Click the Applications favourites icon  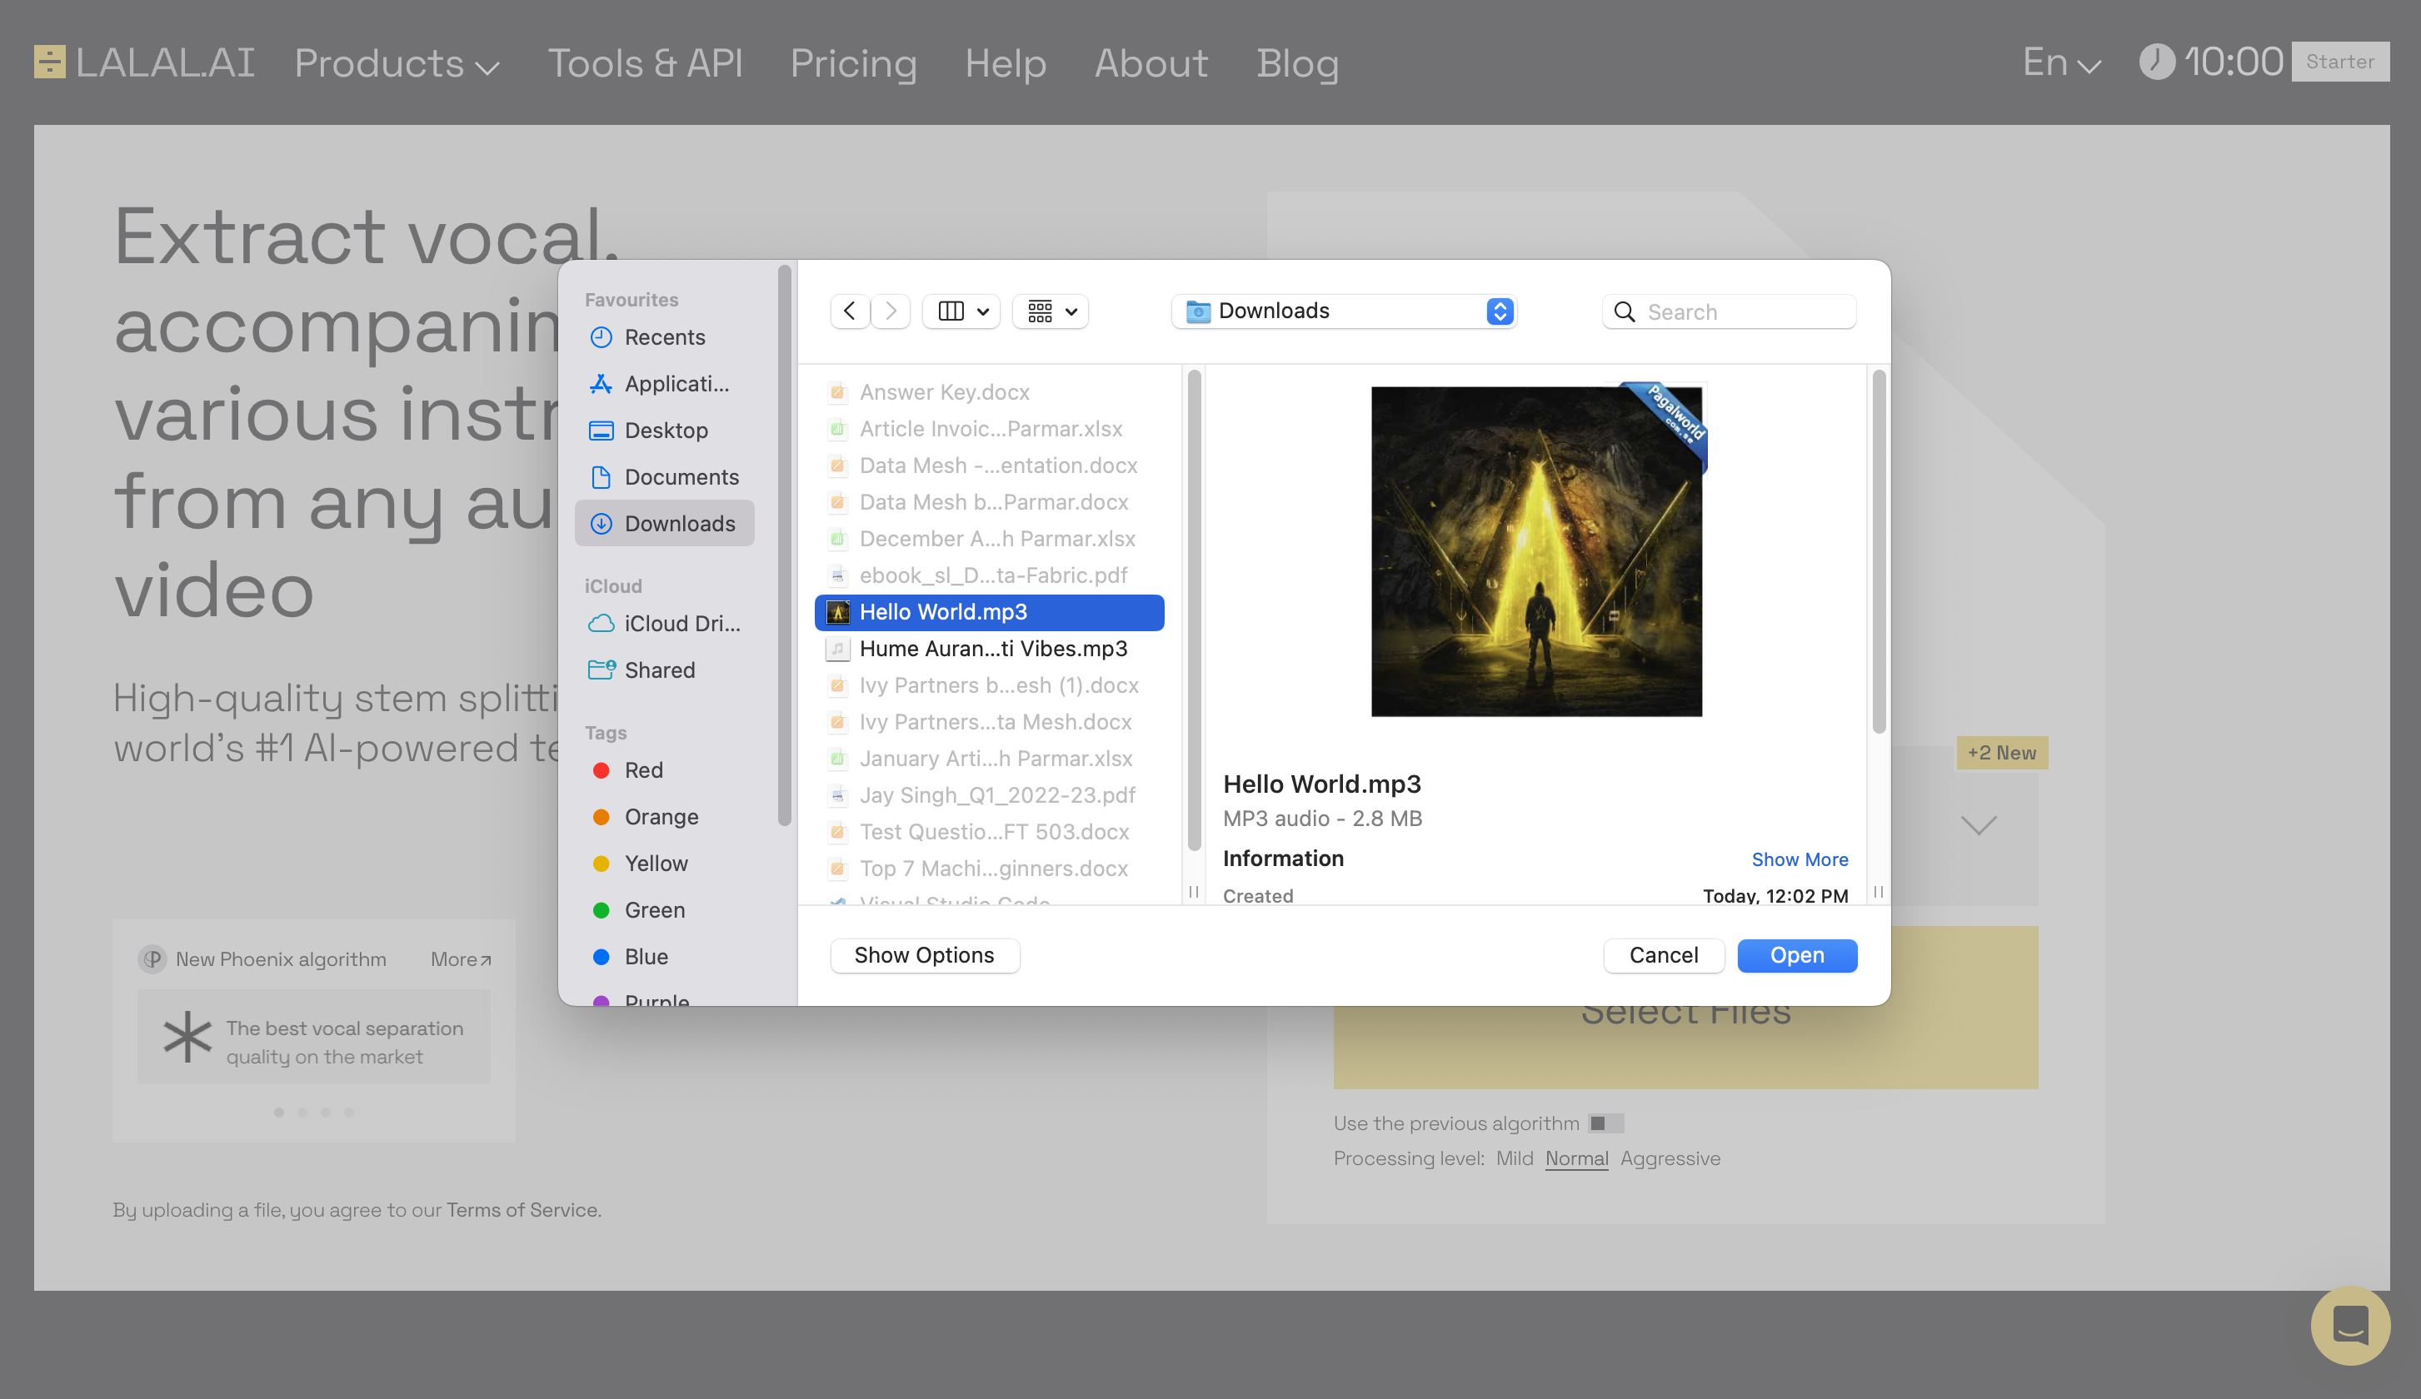(602, 383)
